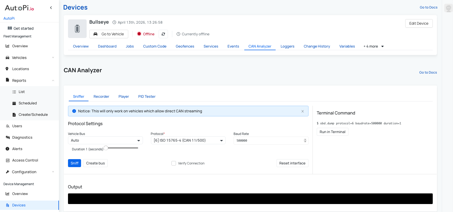Click the Duration slider handle
Viewport: 453px width, 212px height.
pyautogui.click(x=106, y=148)
